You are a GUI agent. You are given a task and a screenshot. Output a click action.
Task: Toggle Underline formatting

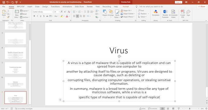pyautogui.click(x=41, y=16)
